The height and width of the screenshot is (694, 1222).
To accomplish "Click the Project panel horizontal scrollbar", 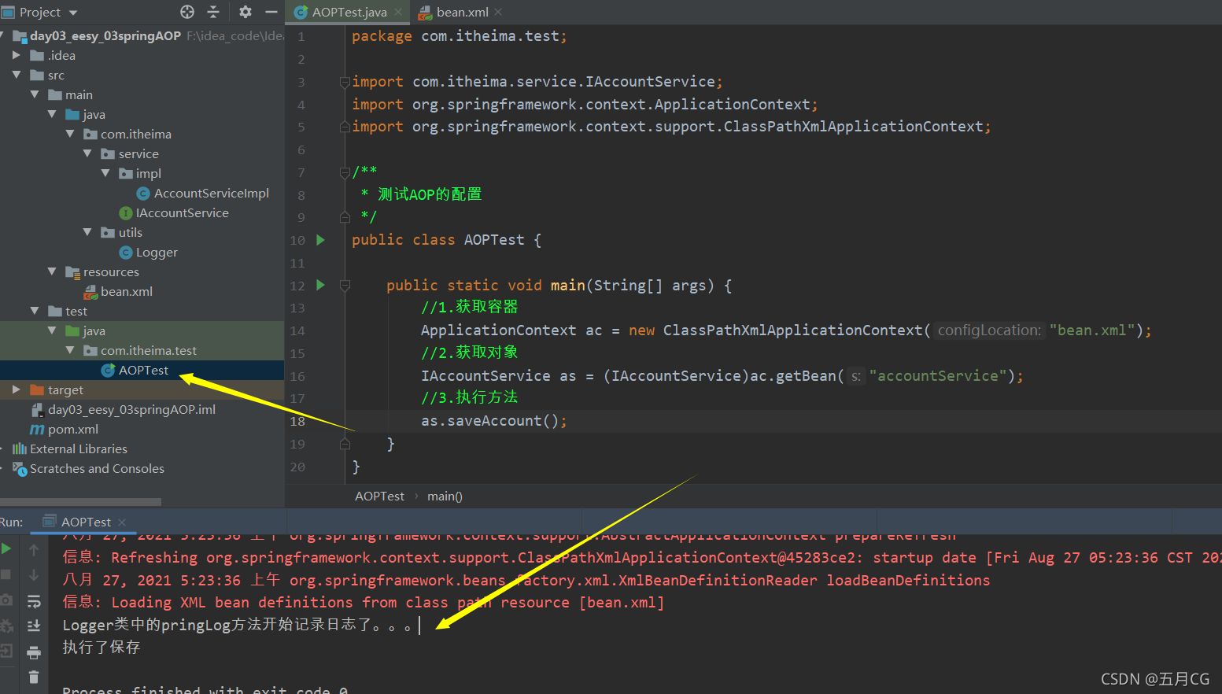I will [x=80, y=502].
